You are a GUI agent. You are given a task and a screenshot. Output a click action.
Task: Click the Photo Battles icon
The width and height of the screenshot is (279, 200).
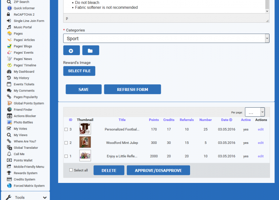[9, 122]
